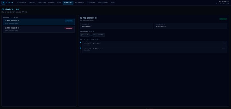Select the KE-TRK-DROUGHT-03 trigger card
Image resolution: width=231 pixels, height=109 pixels.
pyautogui.click(x=39, y=29)
